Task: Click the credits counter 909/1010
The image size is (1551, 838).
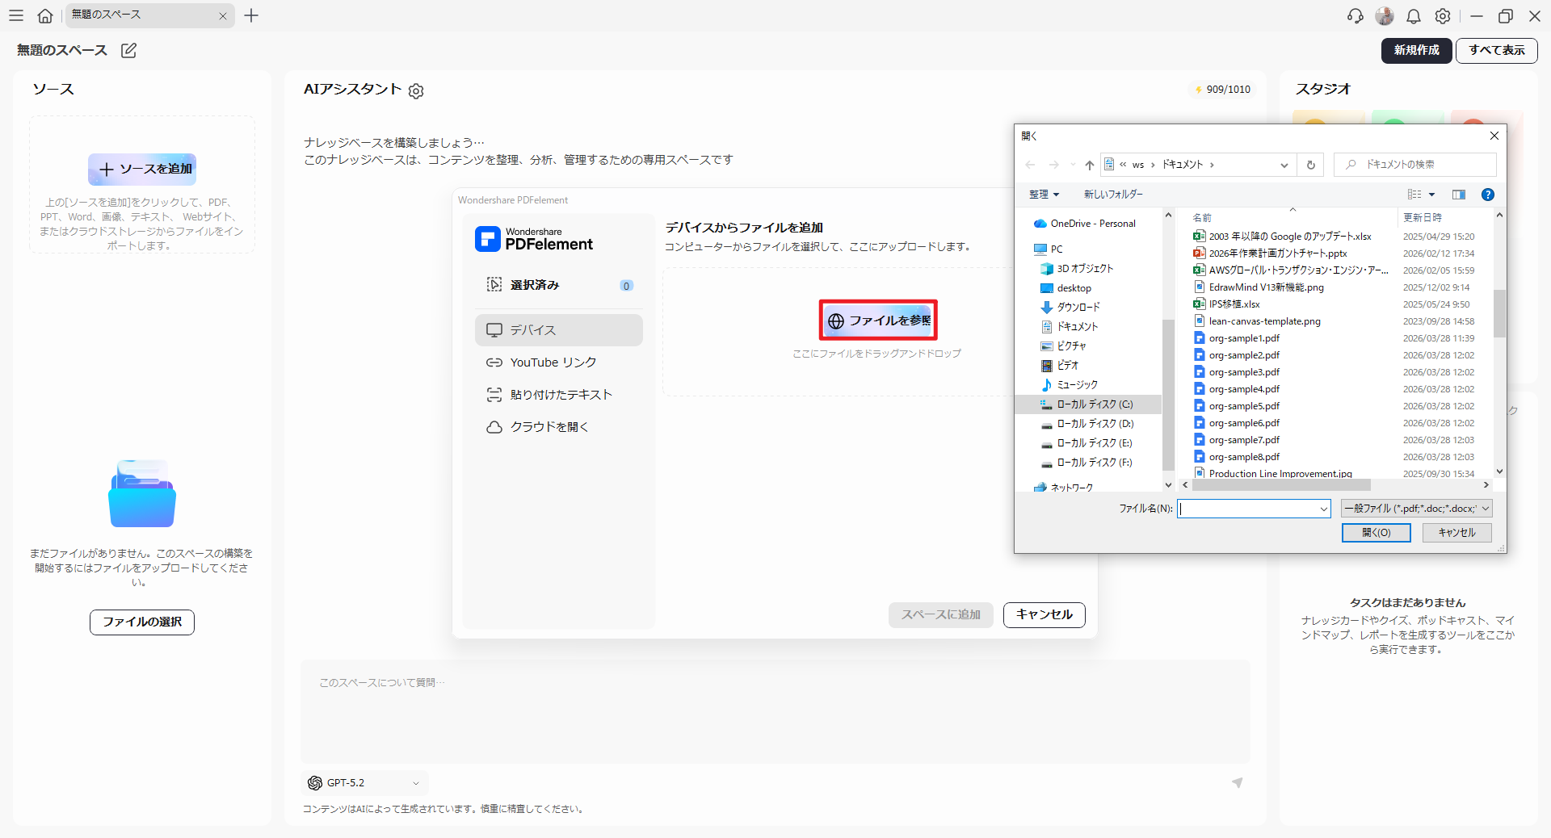Action: click(1222, 90)
